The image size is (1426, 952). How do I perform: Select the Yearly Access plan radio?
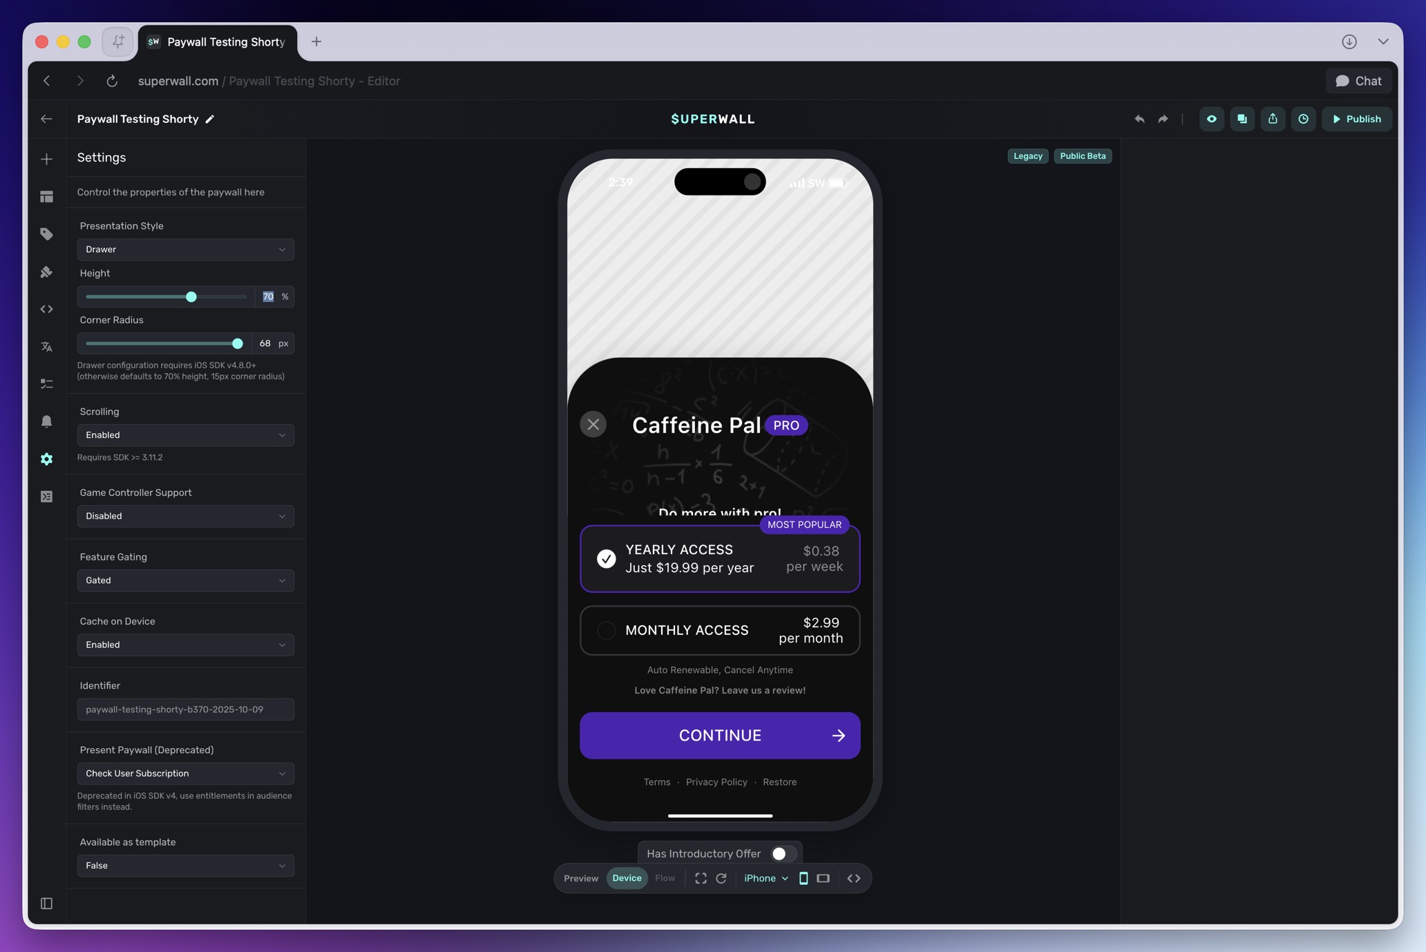[x=606, y=558]
